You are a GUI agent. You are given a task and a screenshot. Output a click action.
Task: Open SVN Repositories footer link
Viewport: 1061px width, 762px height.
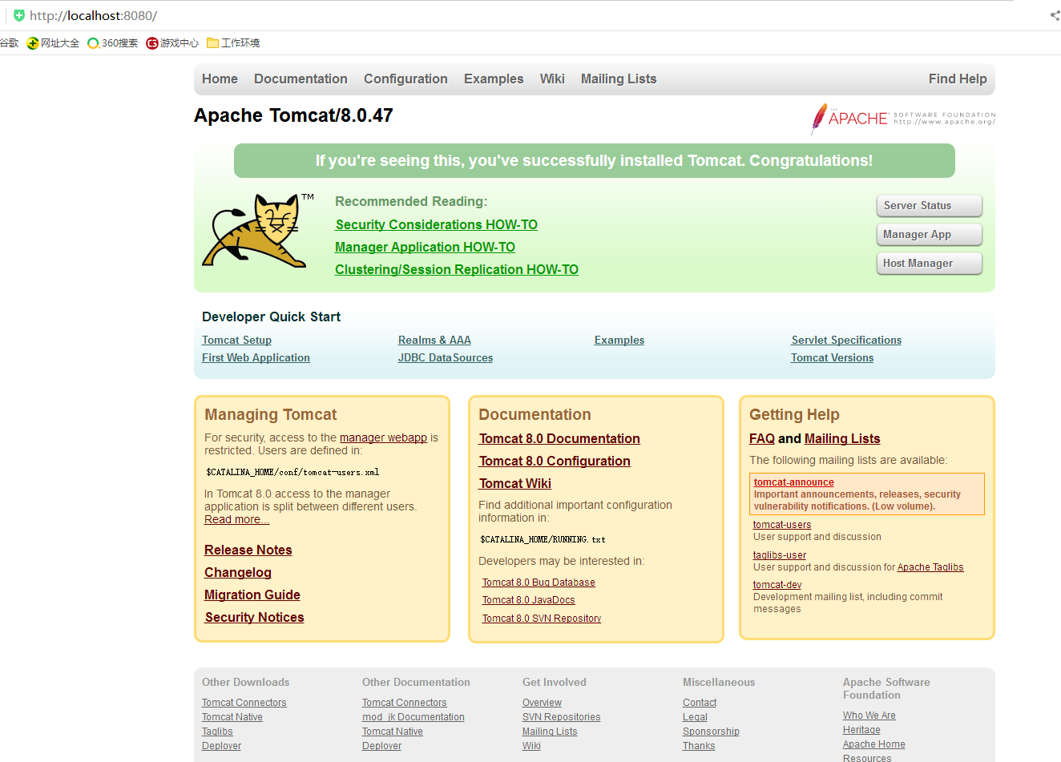click(x=561, y=717)
